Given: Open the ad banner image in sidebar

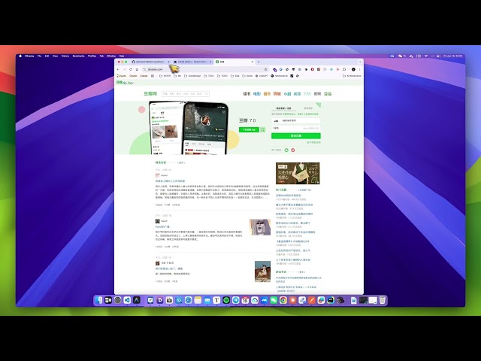Looking at the screenshot, I should 297,173.
